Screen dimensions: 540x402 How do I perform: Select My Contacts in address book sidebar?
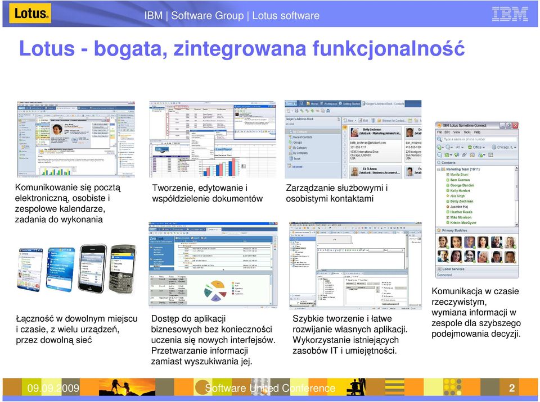[312, 132]
